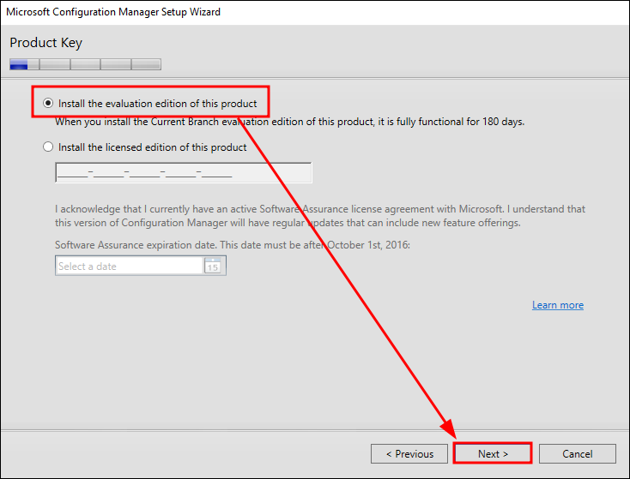Click the last block of the product key field
This screenshot has height=479, width=630.
(x=217, y=173)
